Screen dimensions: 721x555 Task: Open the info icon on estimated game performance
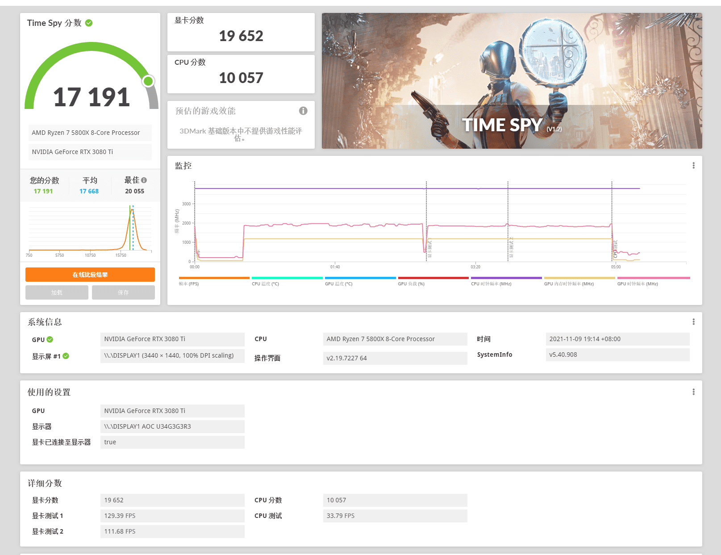tap(303, 111)
